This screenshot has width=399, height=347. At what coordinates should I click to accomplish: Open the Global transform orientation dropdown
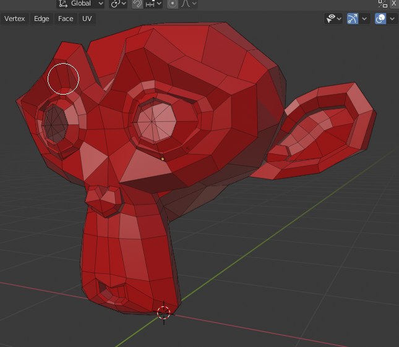click(x=80, y=4)
